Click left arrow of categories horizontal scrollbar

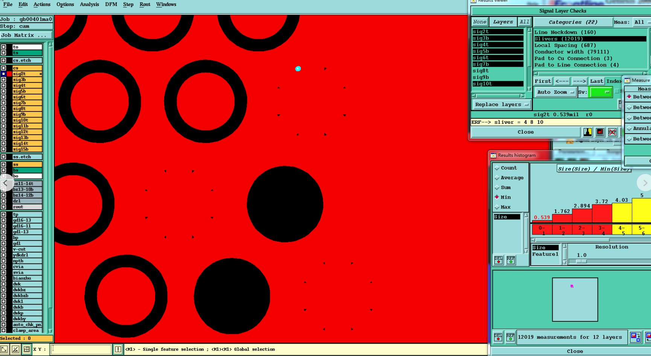point(536,74)
